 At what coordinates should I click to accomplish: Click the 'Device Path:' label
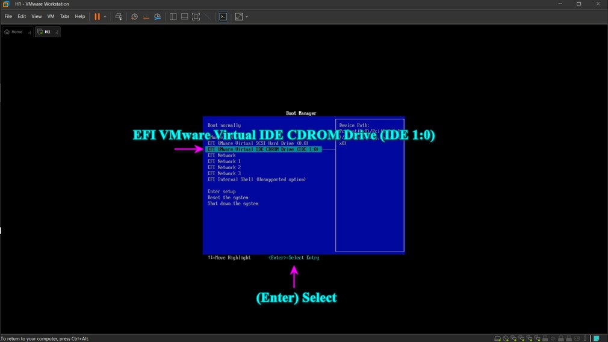click(355, 125)
